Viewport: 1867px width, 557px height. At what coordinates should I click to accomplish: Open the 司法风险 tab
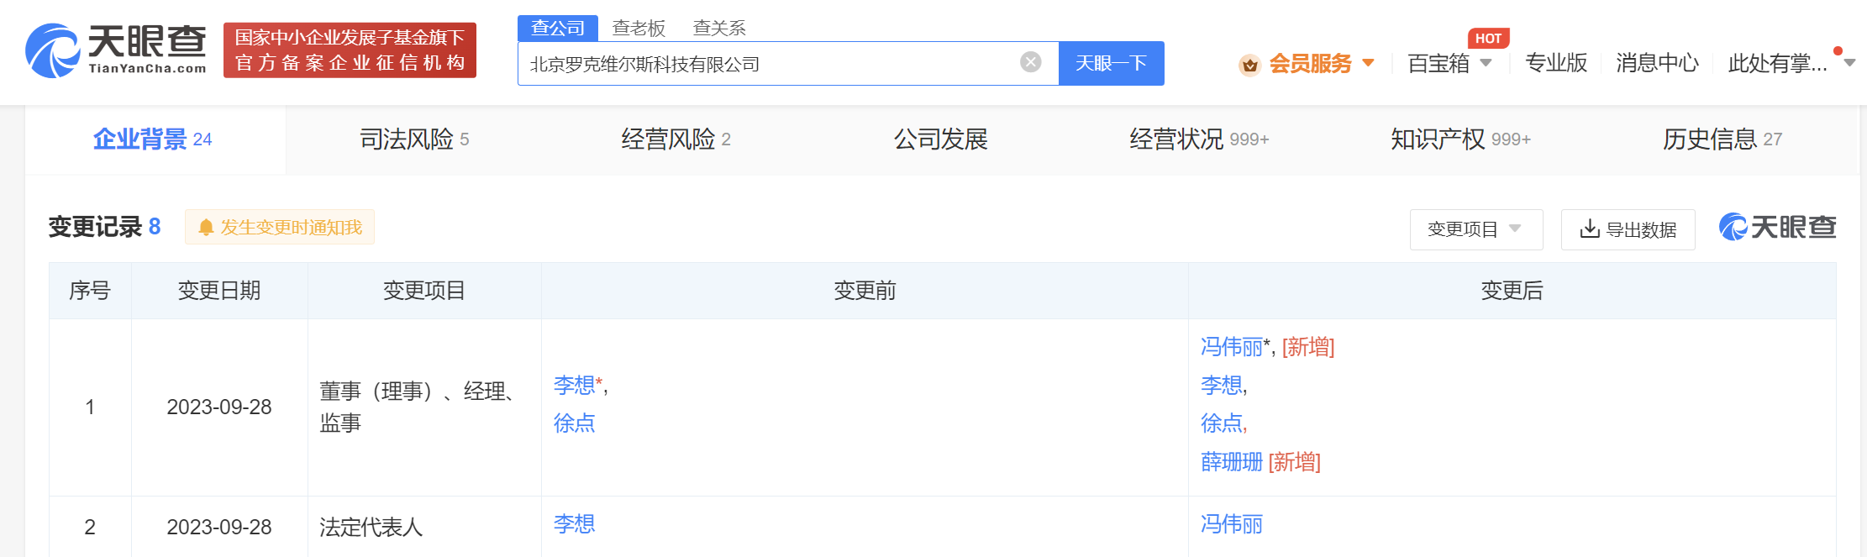(x=414, y=139)
